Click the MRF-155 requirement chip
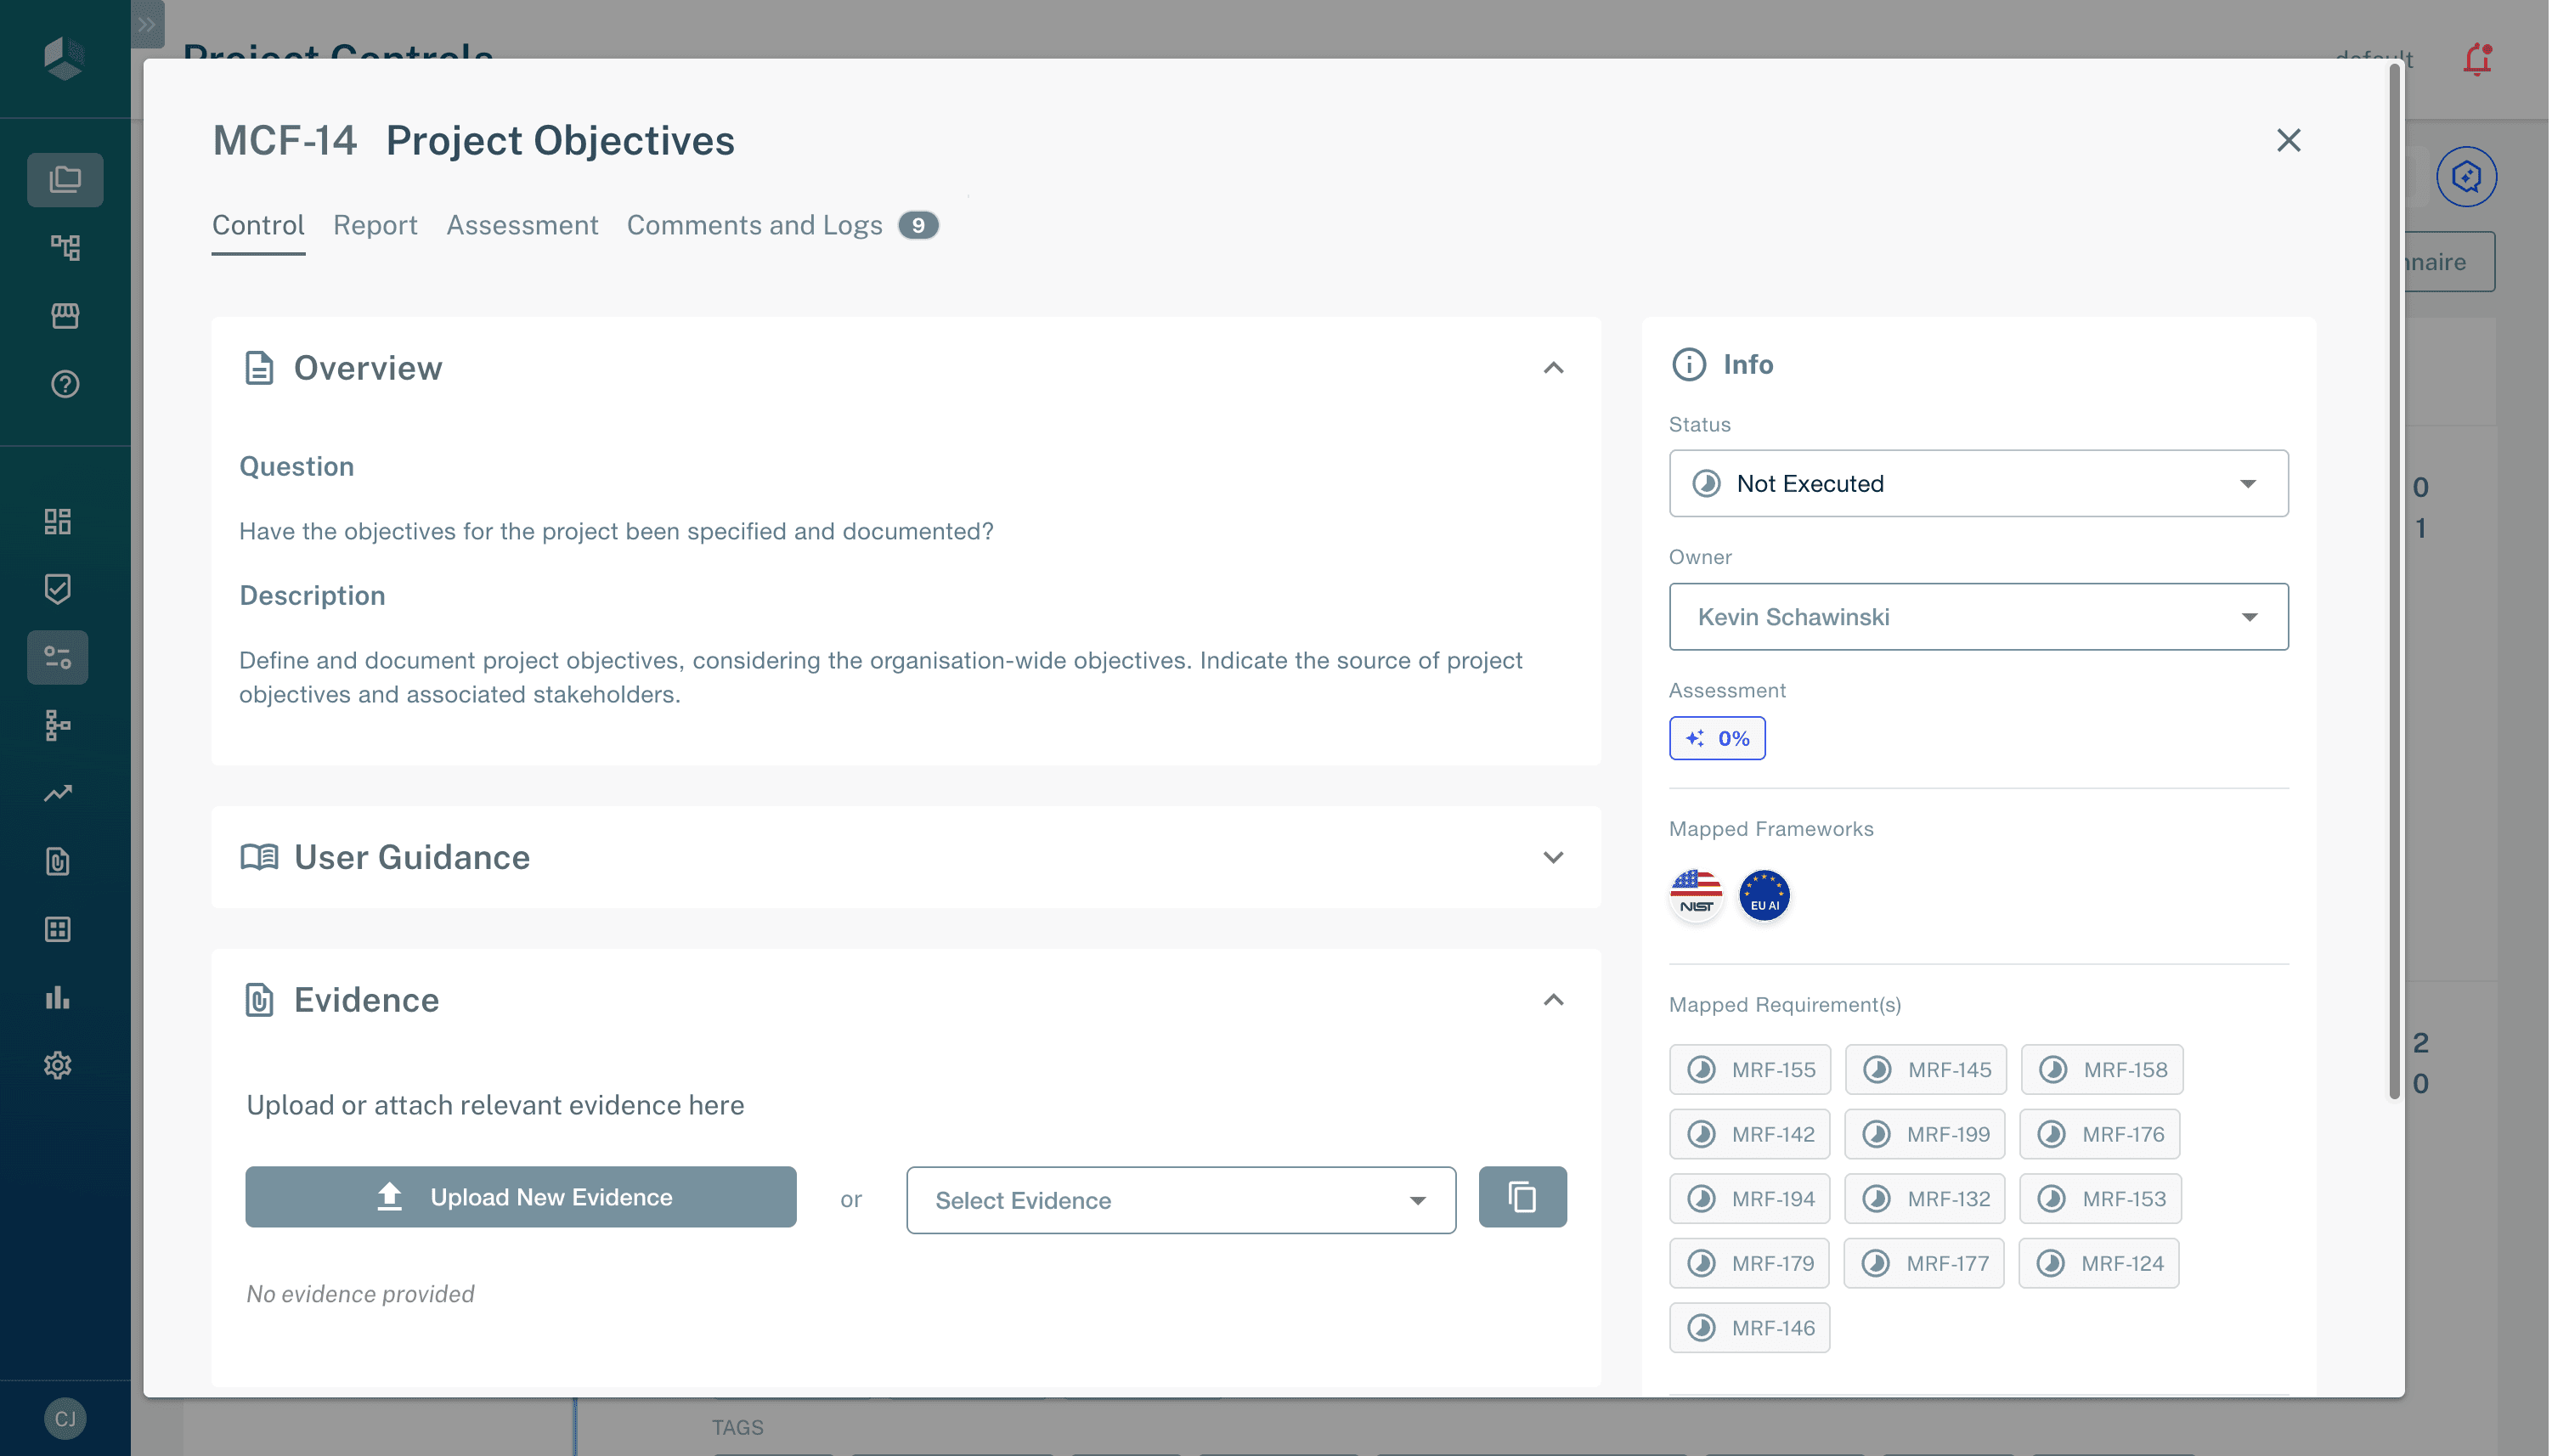 point(1749,1070)
